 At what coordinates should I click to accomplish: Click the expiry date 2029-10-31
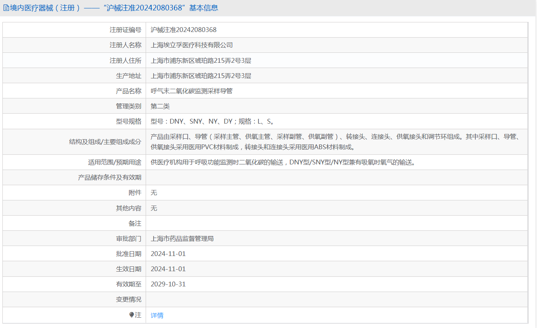tap(168, 284)
